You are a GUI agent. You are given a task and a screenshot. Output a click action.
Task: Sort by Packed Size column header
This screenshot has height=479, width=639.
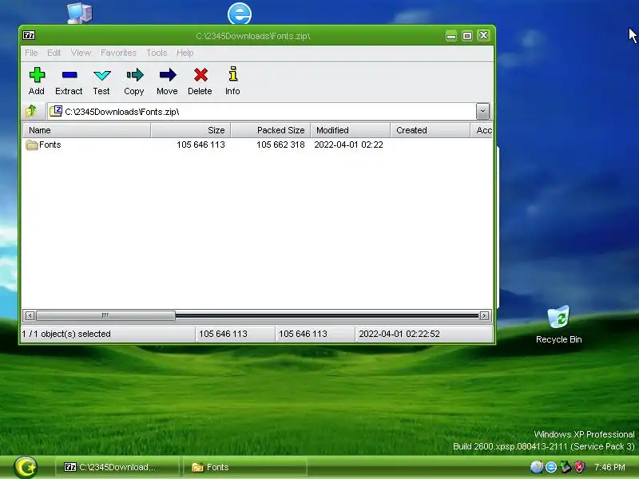[x=271, y=130]
